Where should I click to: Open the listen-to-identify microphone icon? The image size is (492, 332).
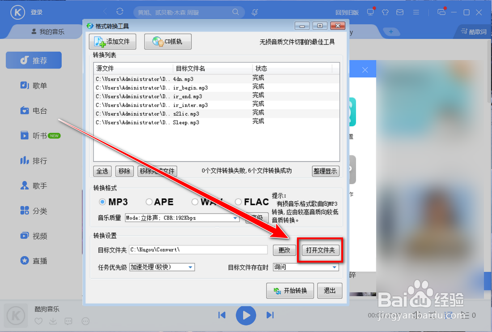click(x=255, y=12)
